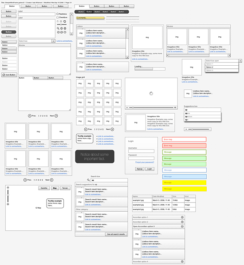Click the map's vertical zoom slider handle
The height and width of the screenshot is (265, 244).
pos(8,195)
